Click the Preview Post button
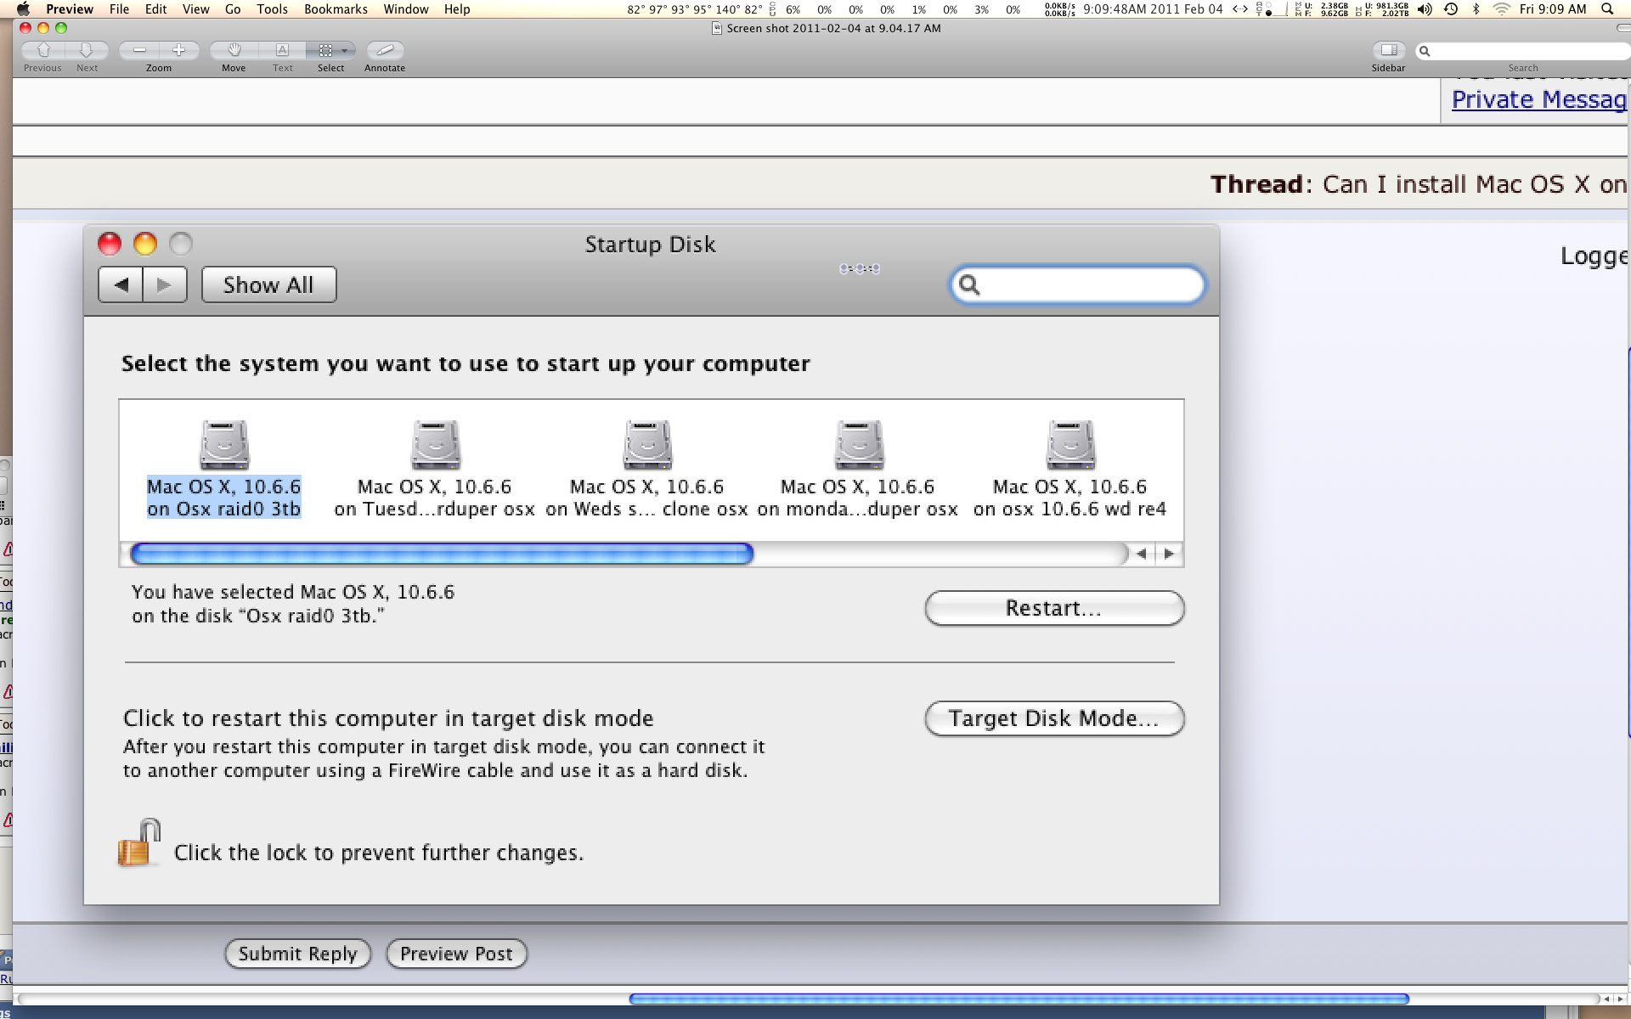The height and width of the screenshot is (1019, 1631). 457,954
